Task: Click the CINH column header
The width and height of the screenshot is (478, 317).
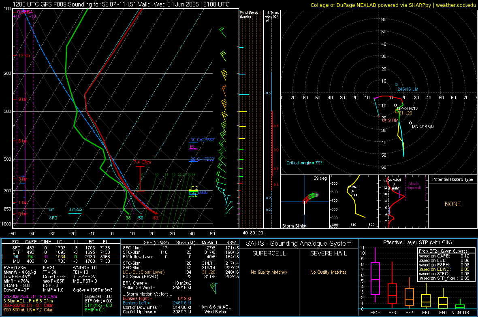Action: (x=46, y=242)
